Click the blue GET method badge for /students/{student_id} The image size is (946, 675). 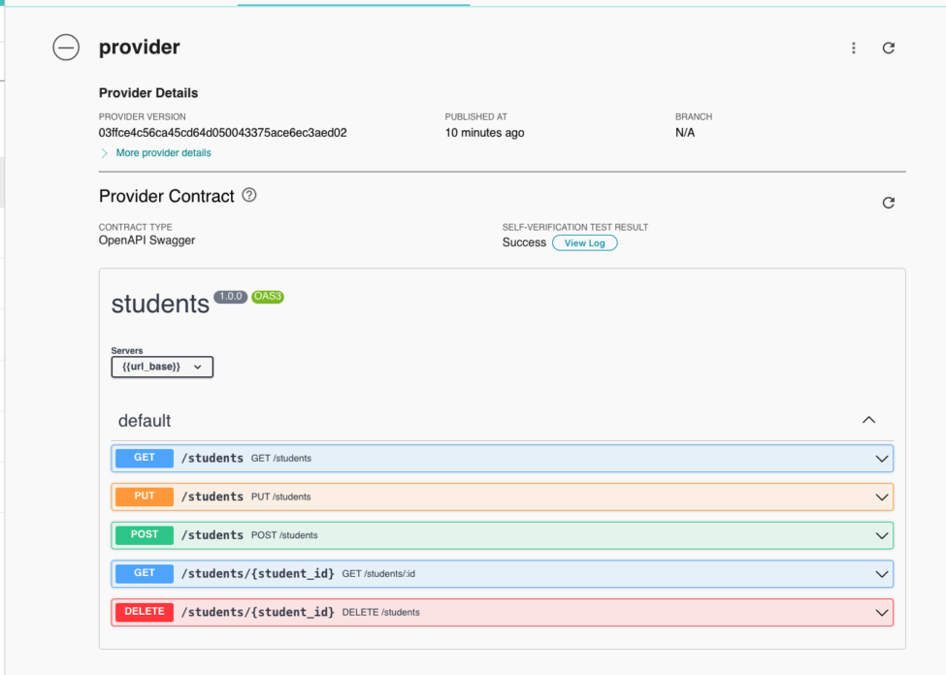(x=145, y=573)
